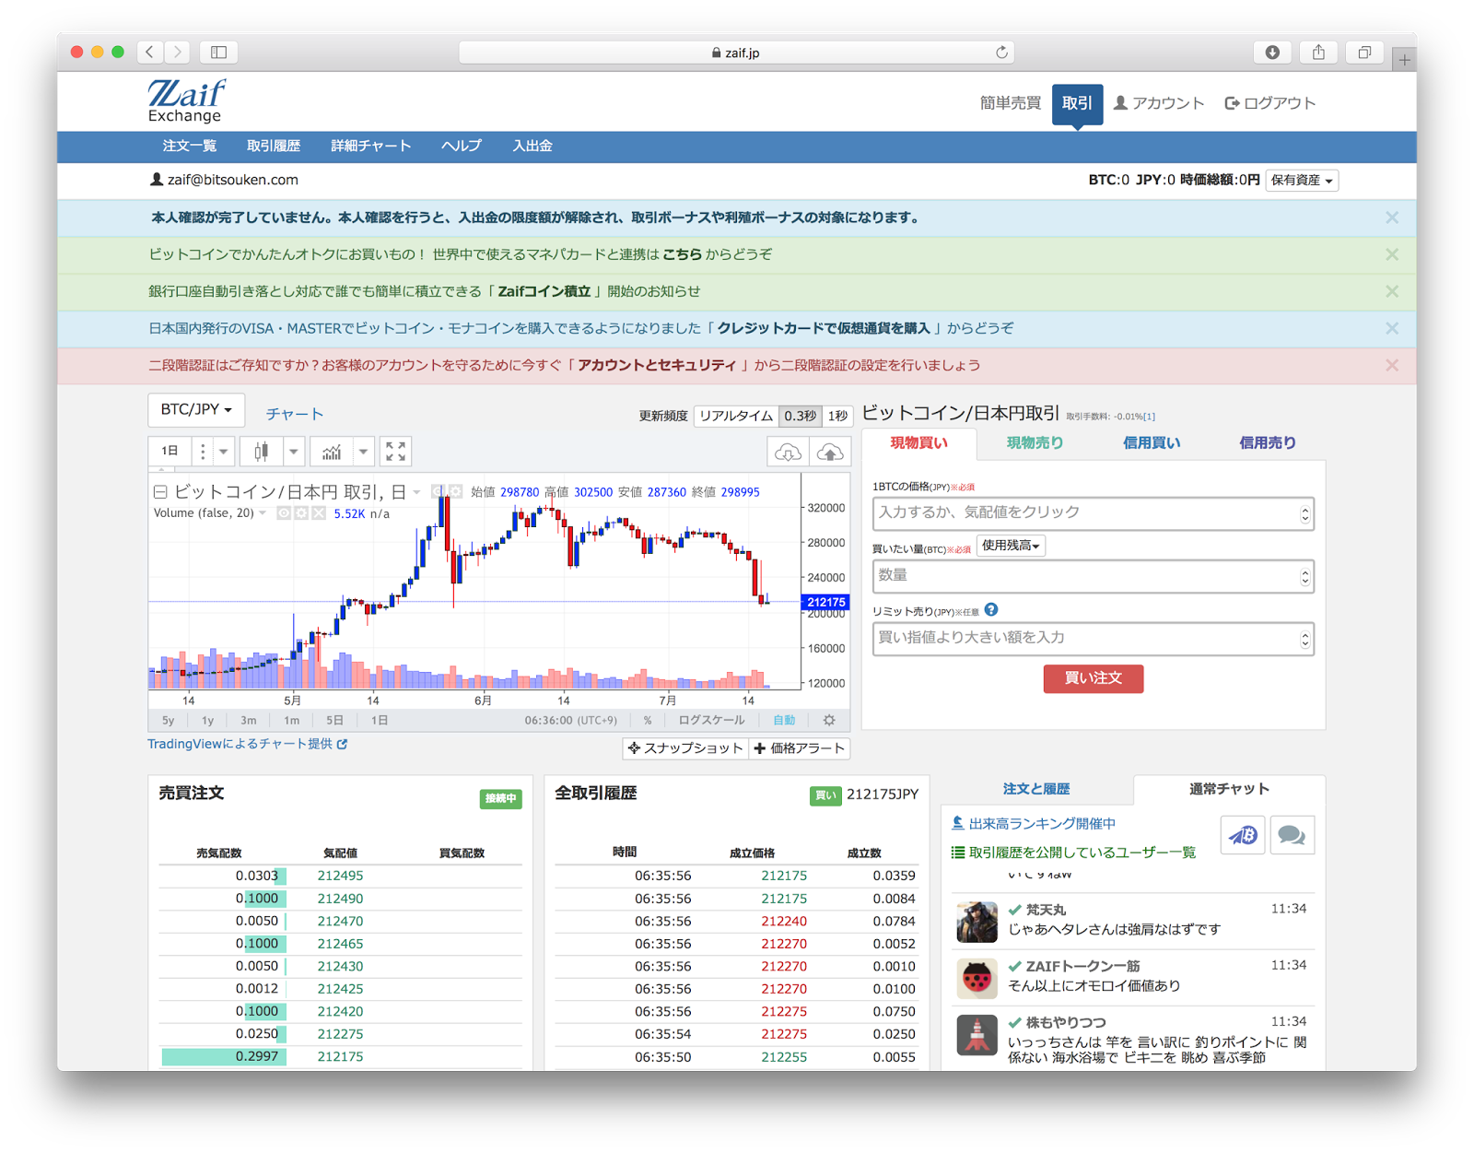The image size is (1474, 1153).
Task: Click the スナップショット button
Action: tap(685, 748)
